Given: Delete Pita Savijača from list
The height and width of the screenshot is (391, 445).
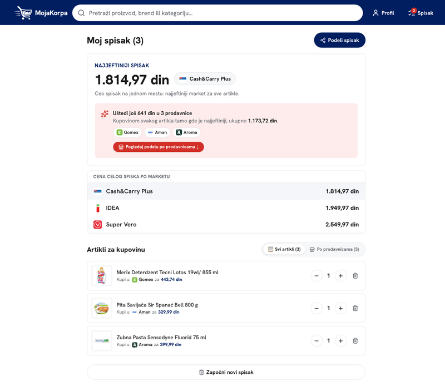Looking at the screenshot, I should (x=355, y=308).
